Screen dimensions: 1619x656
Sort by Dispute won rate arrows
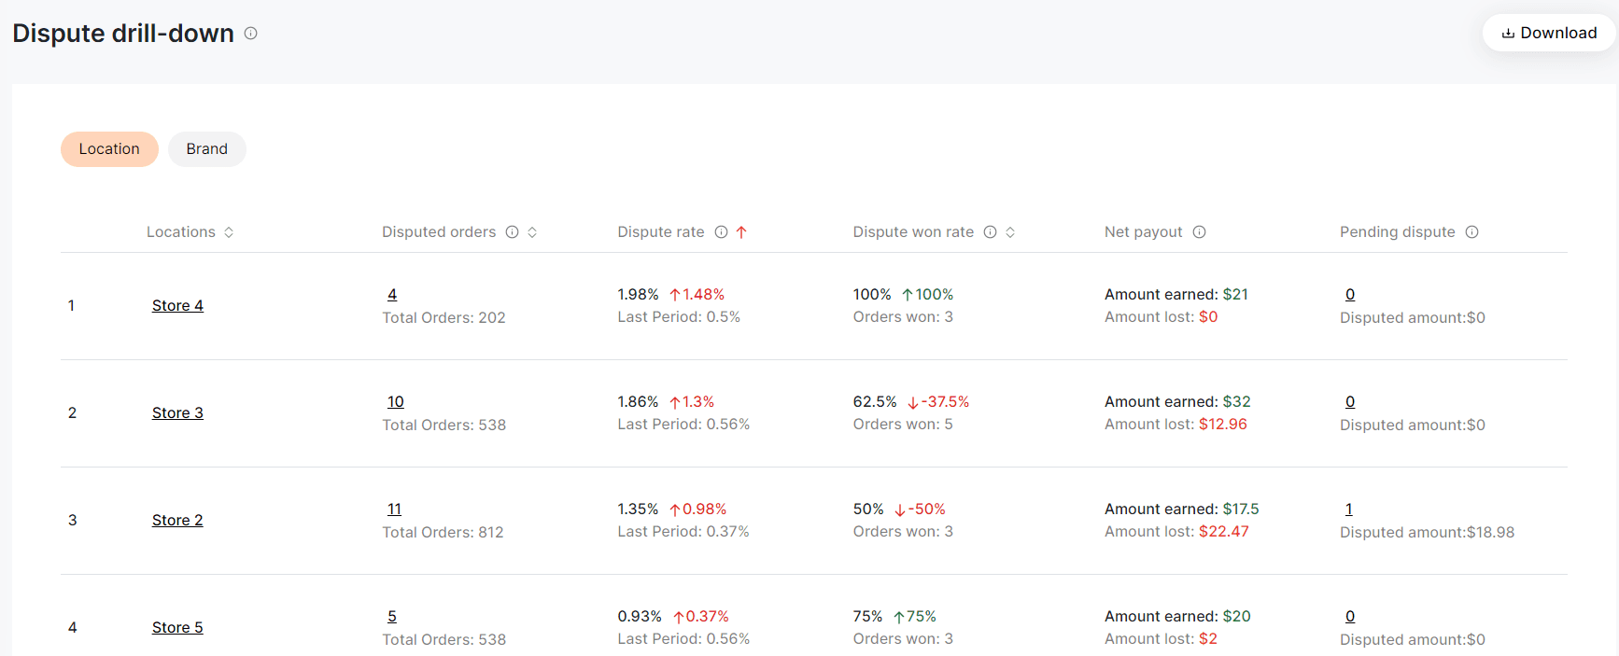(x=1010, y=232)
